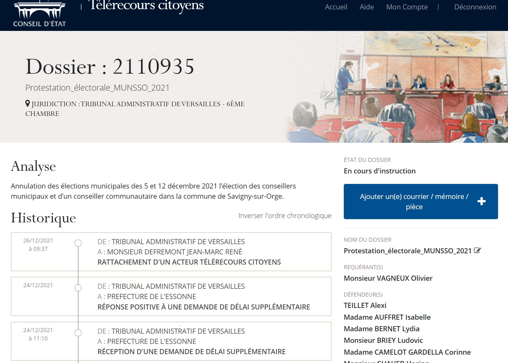Screen dimensions: 508x363
Task: Go to Mon Compte
Action: coord(407,7)
